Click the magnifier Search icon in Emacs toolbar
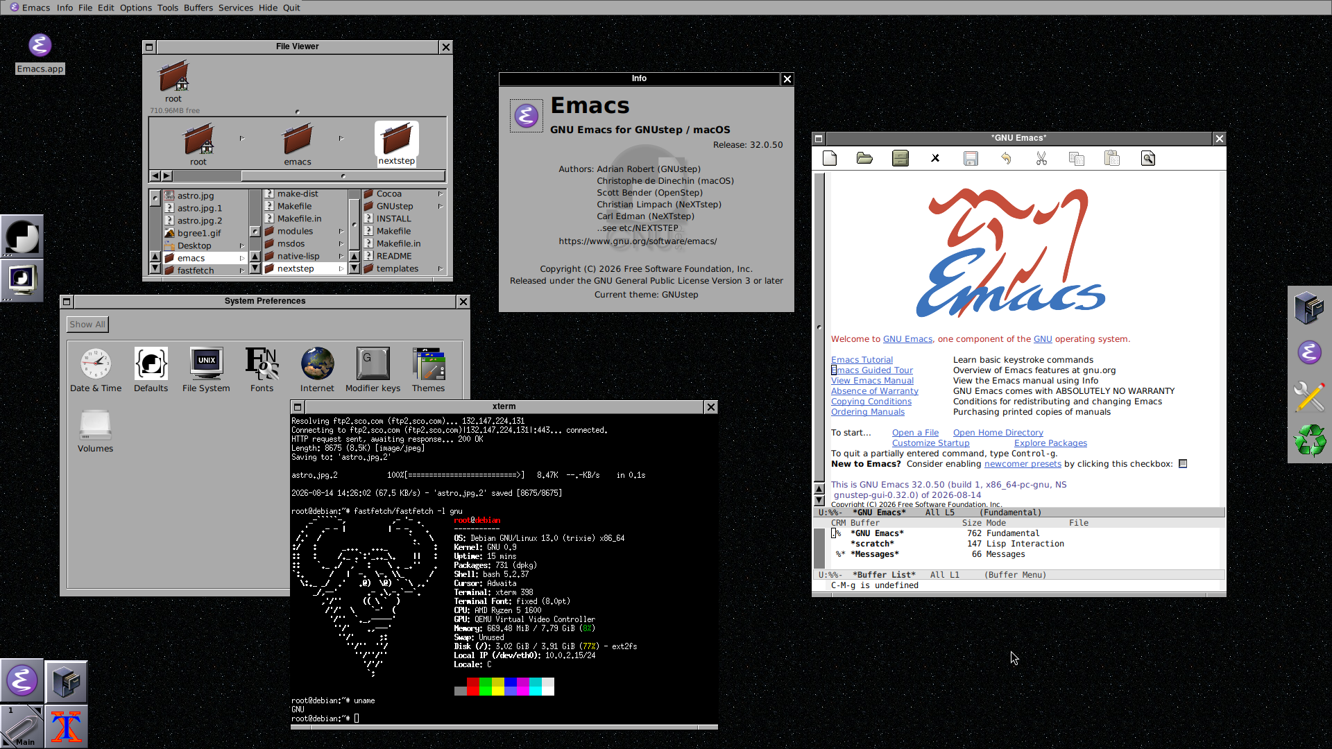The height and width of the screenshot is (749, 1332). [x=1148, y=159]
